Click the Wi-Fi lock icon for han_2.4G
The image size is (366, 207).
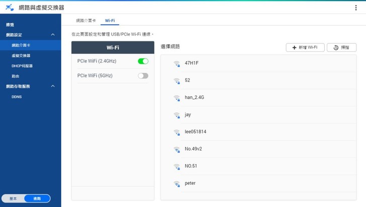176,98
